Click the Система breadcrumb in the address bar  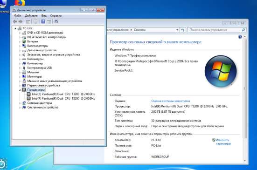[139, 30]
